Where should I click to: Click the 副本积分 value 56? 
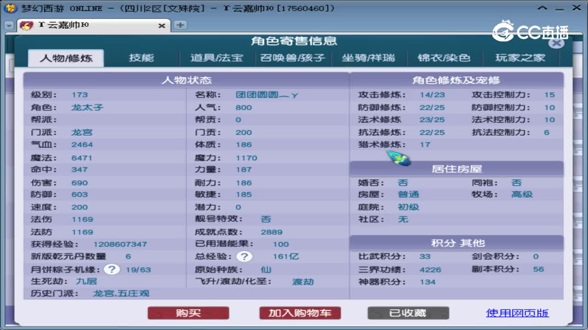[x=538, y=269]
